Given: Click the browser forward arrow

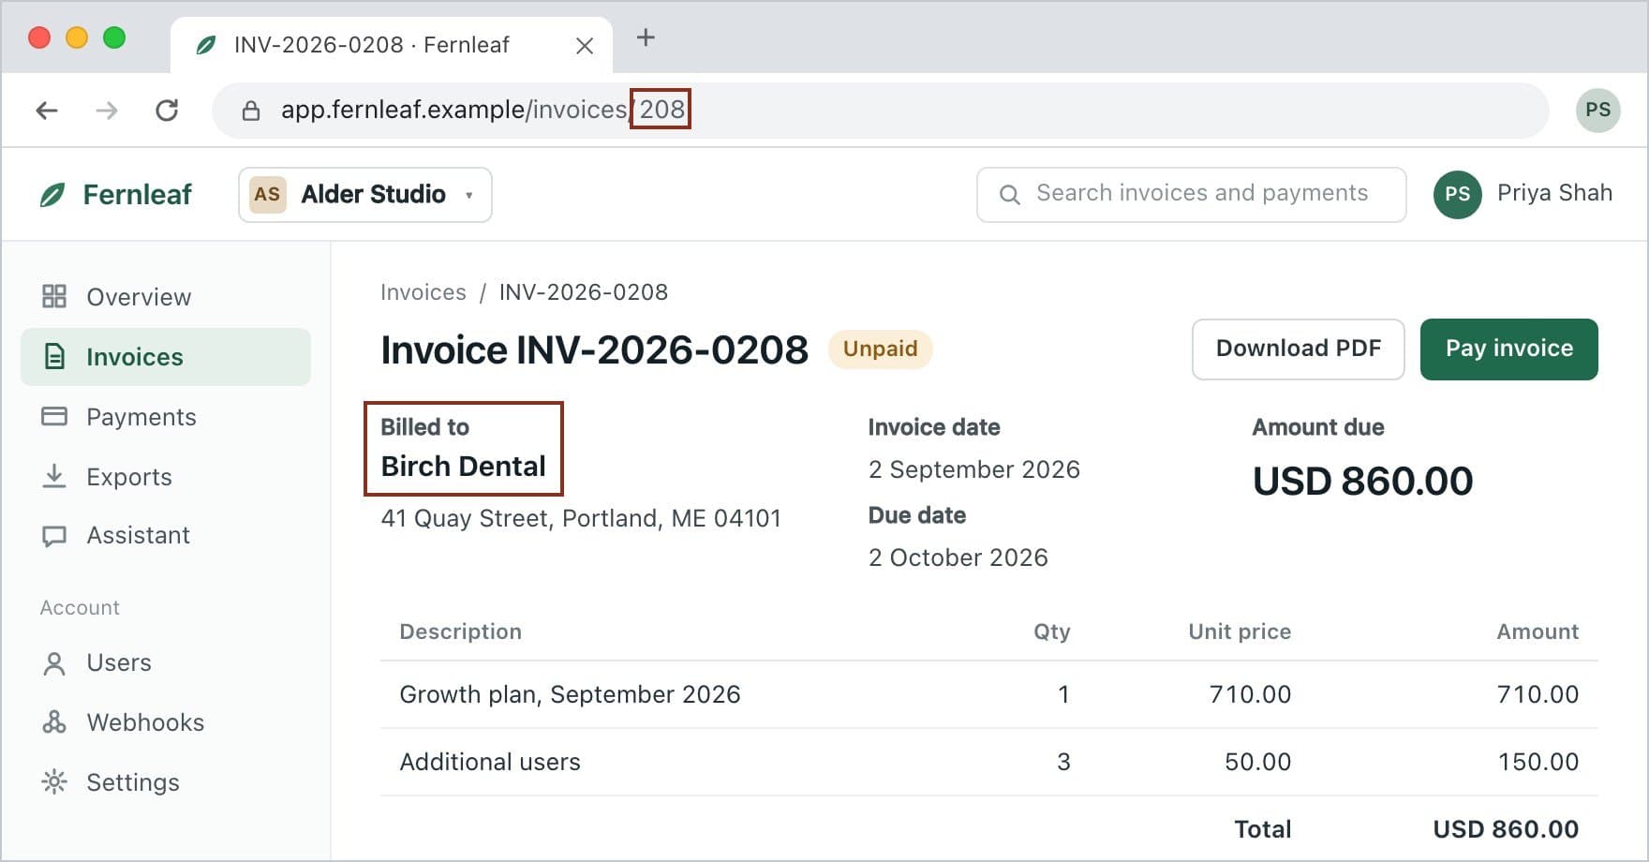Looking at the screenshot, I should tap(107, 111).
